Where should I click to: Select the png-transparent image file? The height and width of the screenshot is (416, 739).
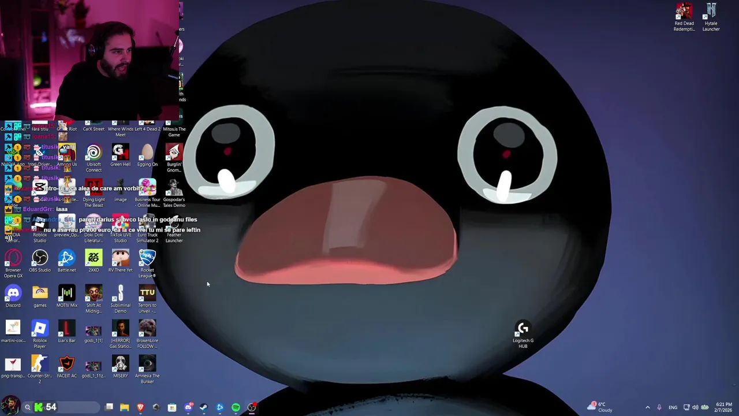click(13, 367)
